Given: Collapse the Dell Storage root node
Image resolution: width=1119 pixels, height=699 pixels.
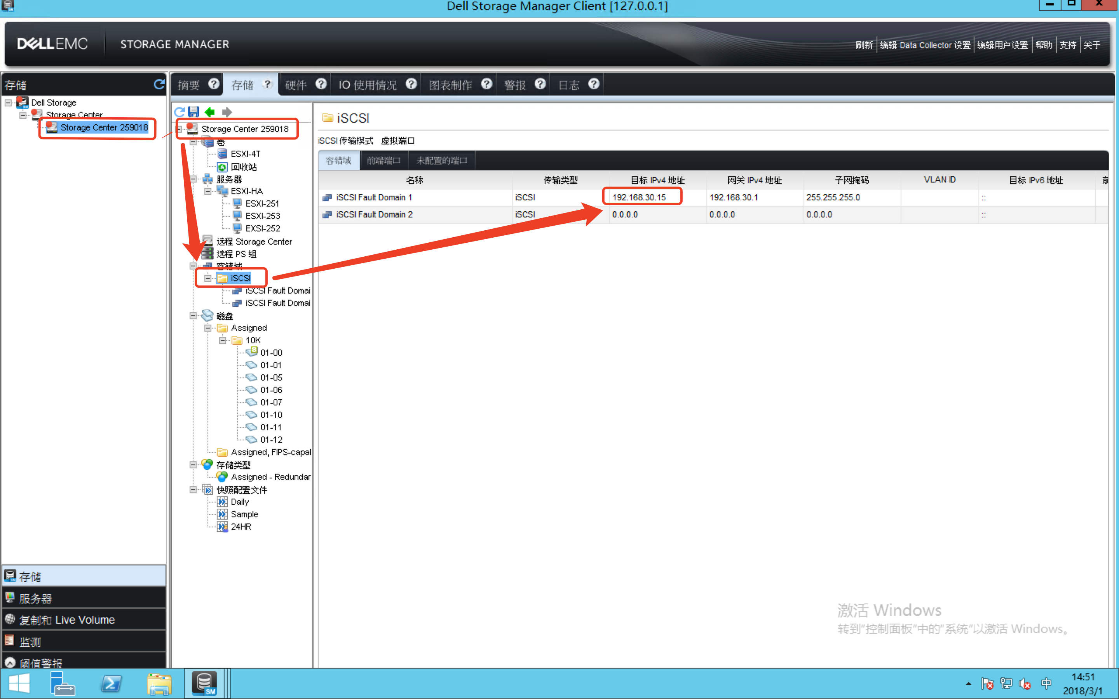Looking at the screenshot, I should coord(8,103).
